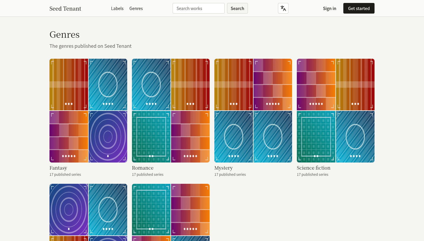Open Science fiction's teal grid cover
The height and width of the screenshot is (241, 424).
point(316,137)
